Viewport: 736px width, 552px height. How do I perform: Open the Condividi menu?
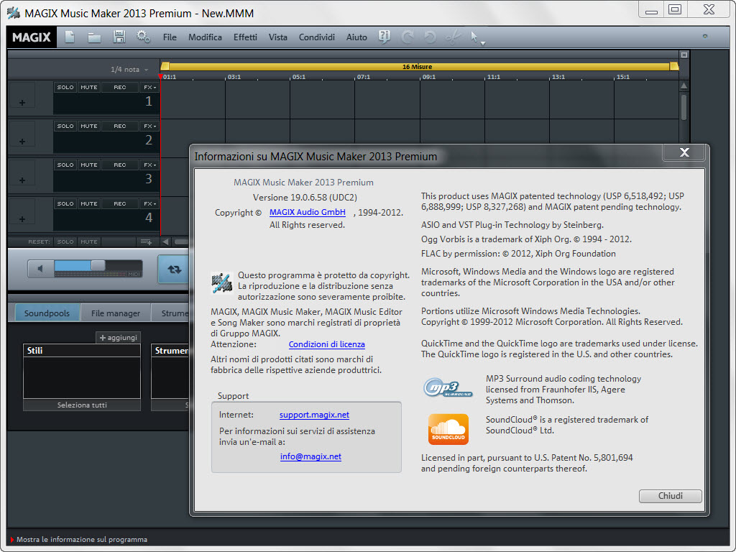[x=317, y=37]
